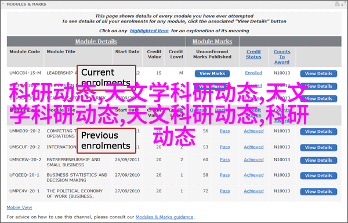The width and height of the screenshot is (348, 223).
Task: Open the 'highlighted item' explanation link
Action: tap(149, 31)
